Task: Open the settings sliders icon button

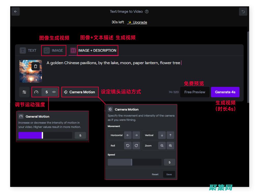Action: pos(24,92)
